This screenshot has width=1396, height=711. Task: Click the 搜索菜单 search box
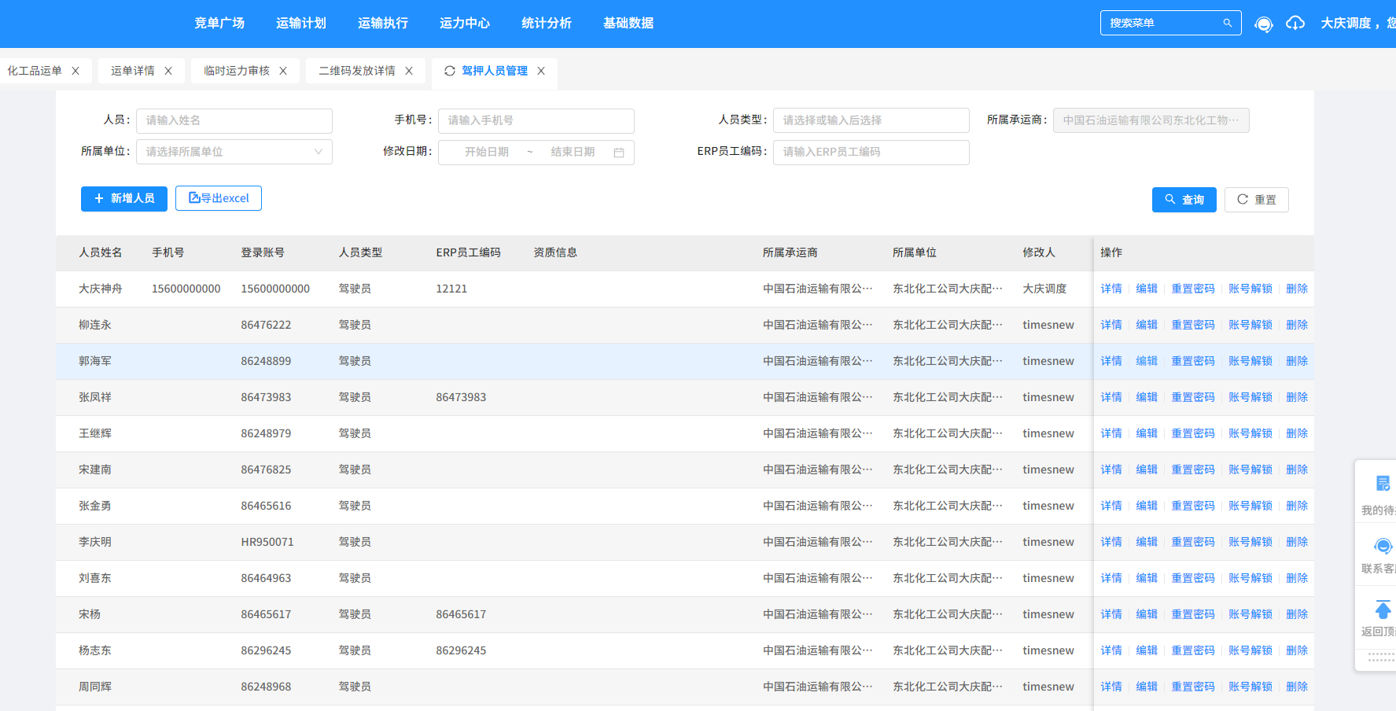coord(1171,23)
